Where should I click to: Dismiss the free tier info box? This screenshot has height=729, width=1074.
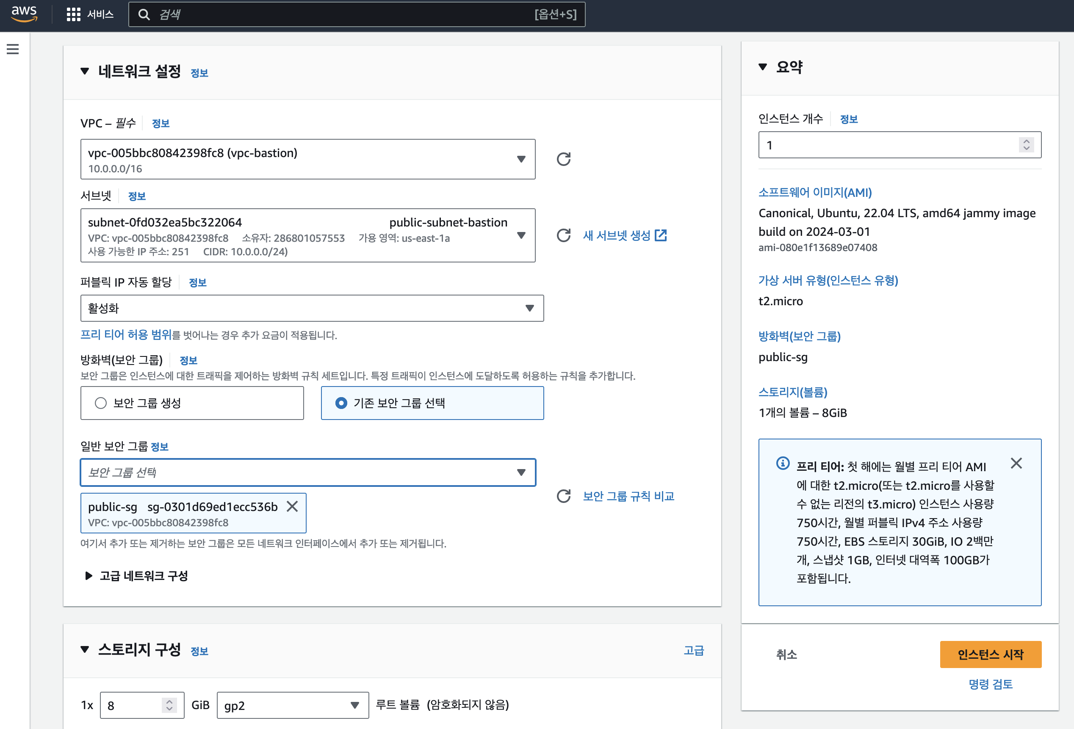coord(1016,464)
